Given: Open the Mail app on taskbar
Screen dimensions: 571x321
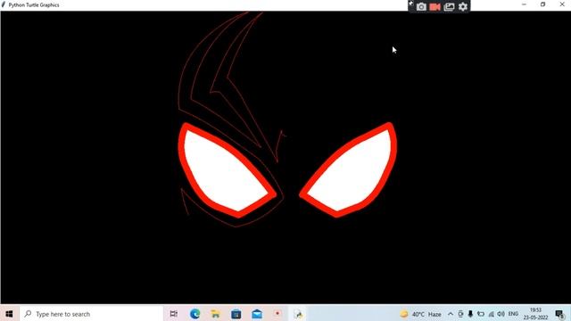Looking at the screenshot, I should coord(257,314).
